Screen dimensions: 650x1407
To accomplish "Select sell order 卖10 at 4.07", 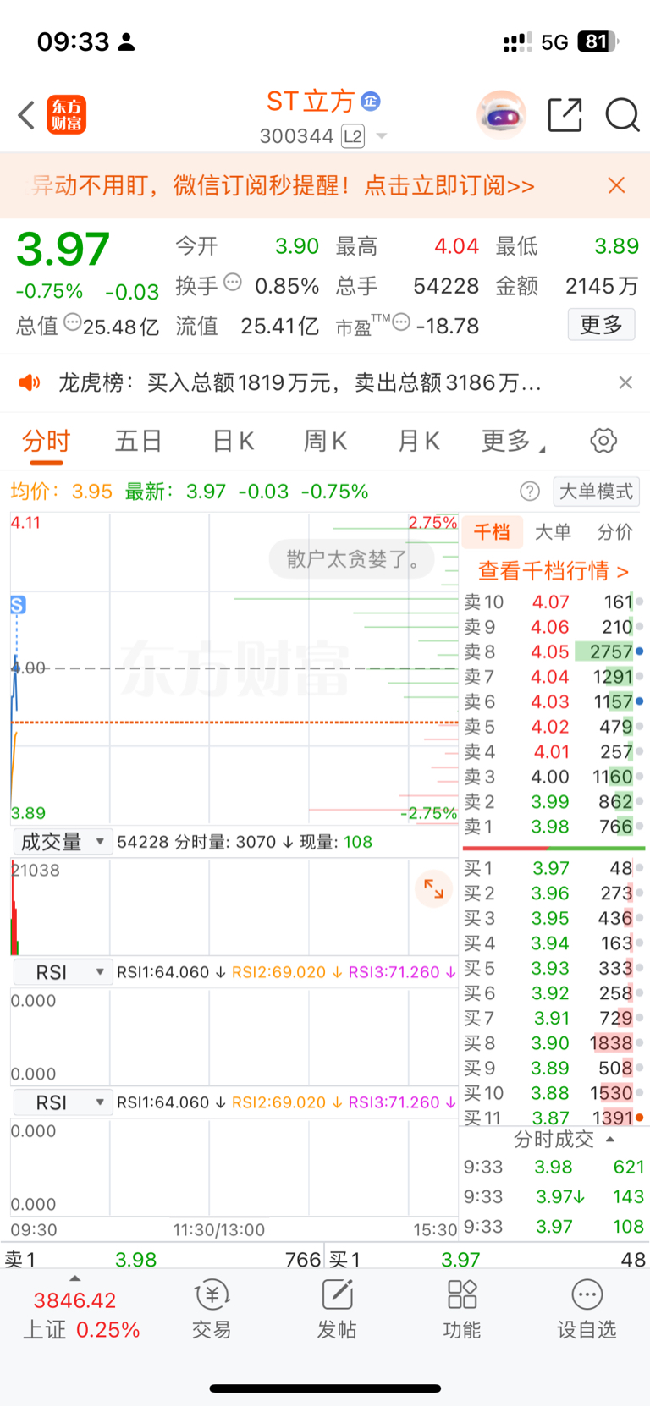I will coord(554,602).
